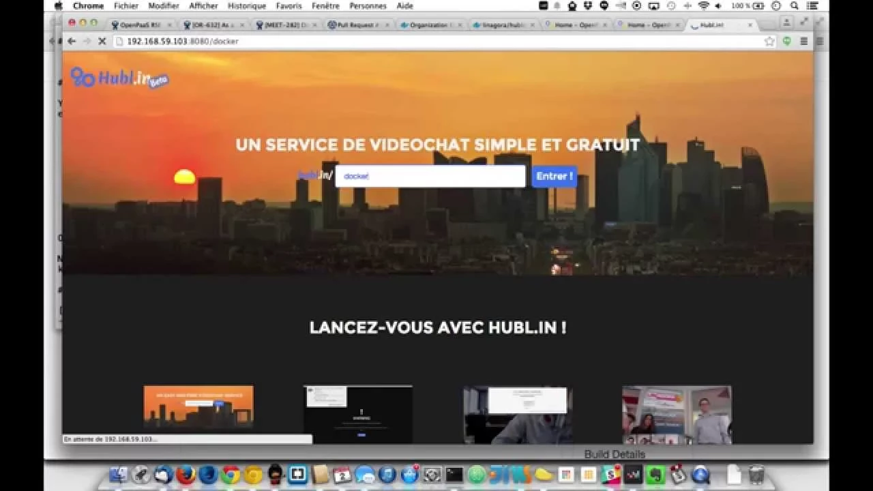The image size is (873, 491).
Task: Open Thunderbird in the Dock
Action: pyautogui.click(x=164, y=475)
